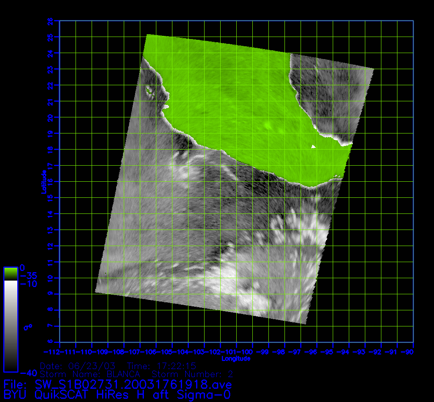The image size is (434, 402).
Task: Click the -40 colorbar minimum label
Action: 27,373
